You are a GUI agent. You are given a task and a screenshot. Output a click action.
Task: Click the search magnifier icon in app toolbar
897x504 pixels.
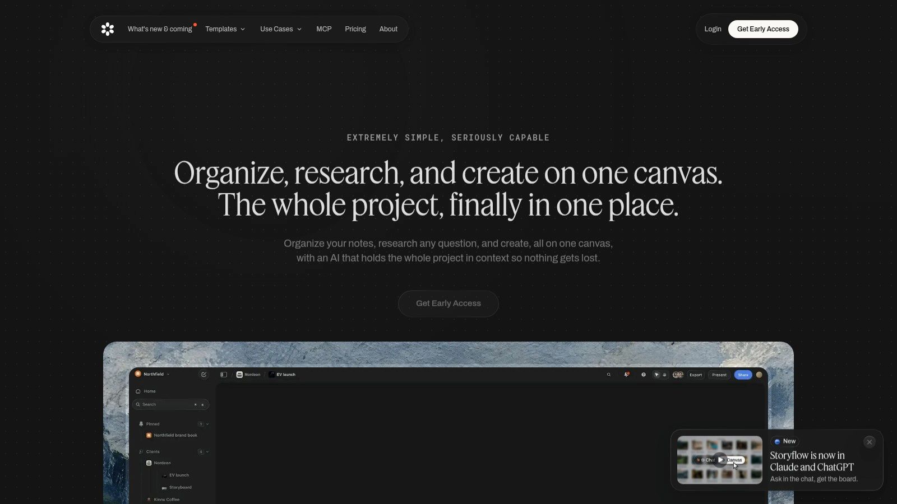(x=609, y=375)
